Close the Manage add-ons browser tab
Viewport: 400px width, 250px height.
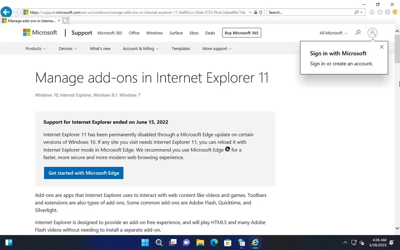59,21
